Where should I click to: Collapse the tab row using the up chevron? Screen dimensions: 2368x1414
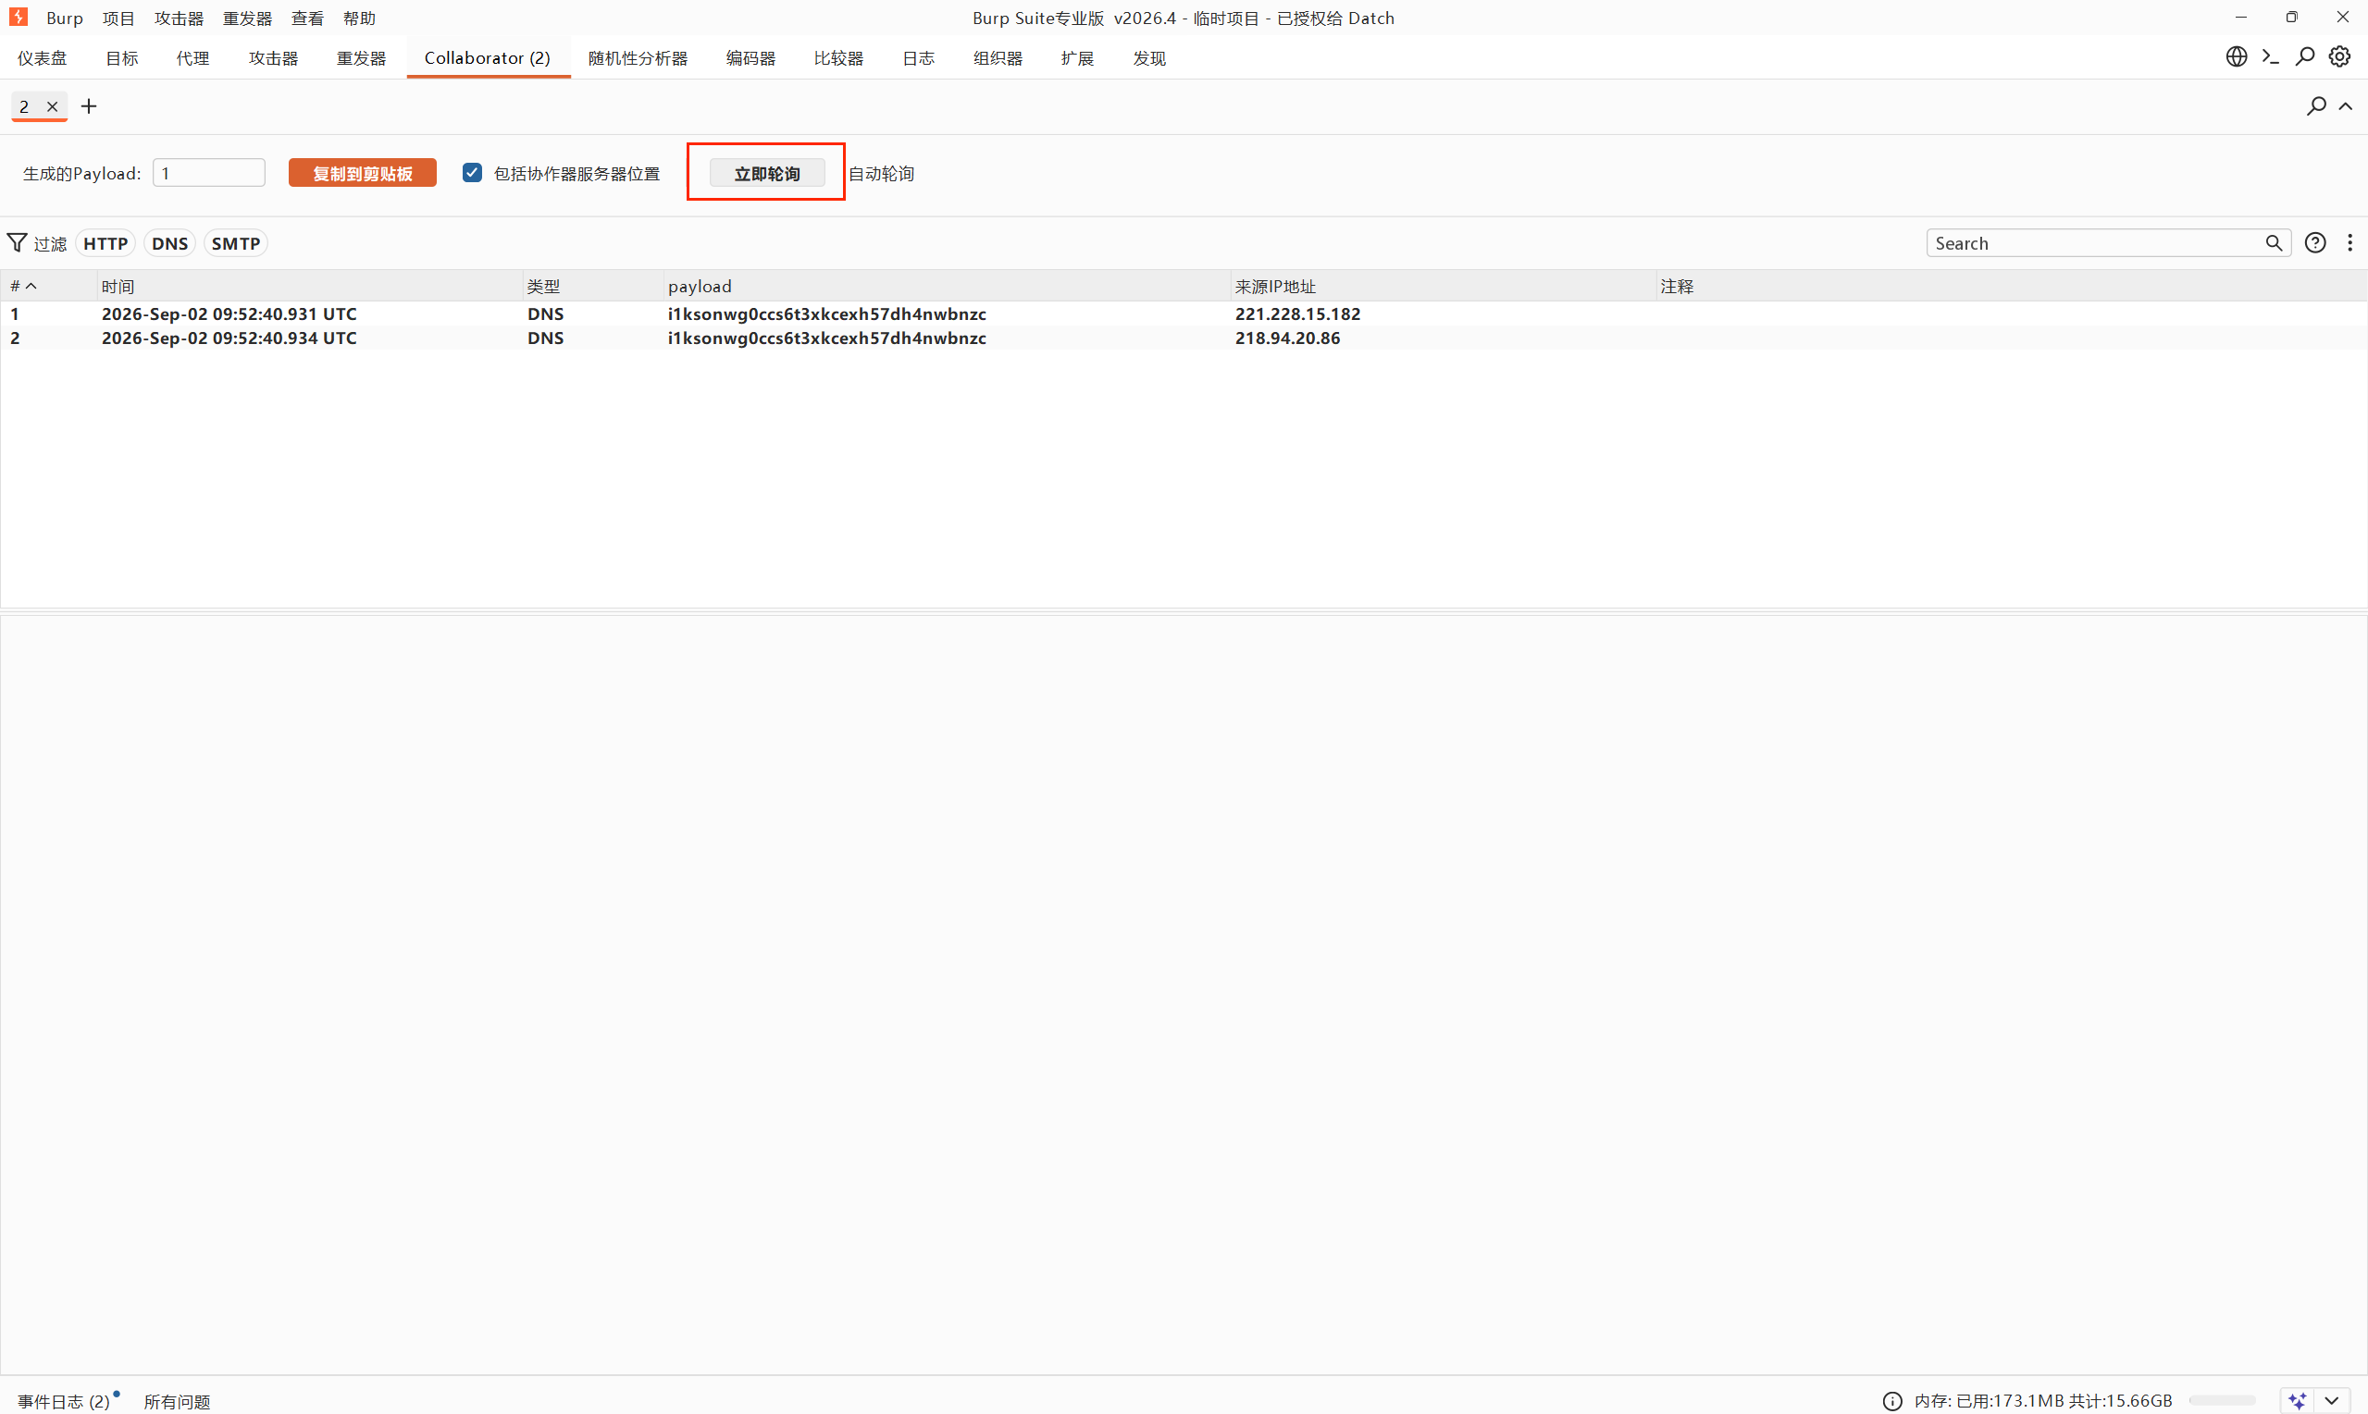click(x=2346, y=105)
